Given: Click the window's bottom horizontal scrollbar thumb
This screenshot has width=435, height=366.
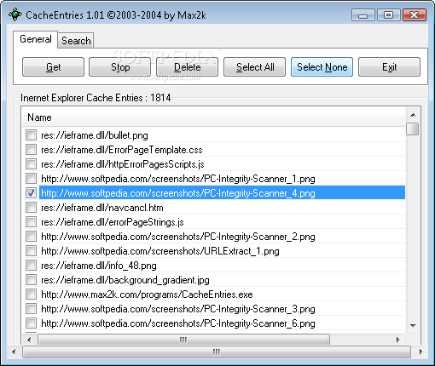Looking at the screenshot, I should pos(217,352).
